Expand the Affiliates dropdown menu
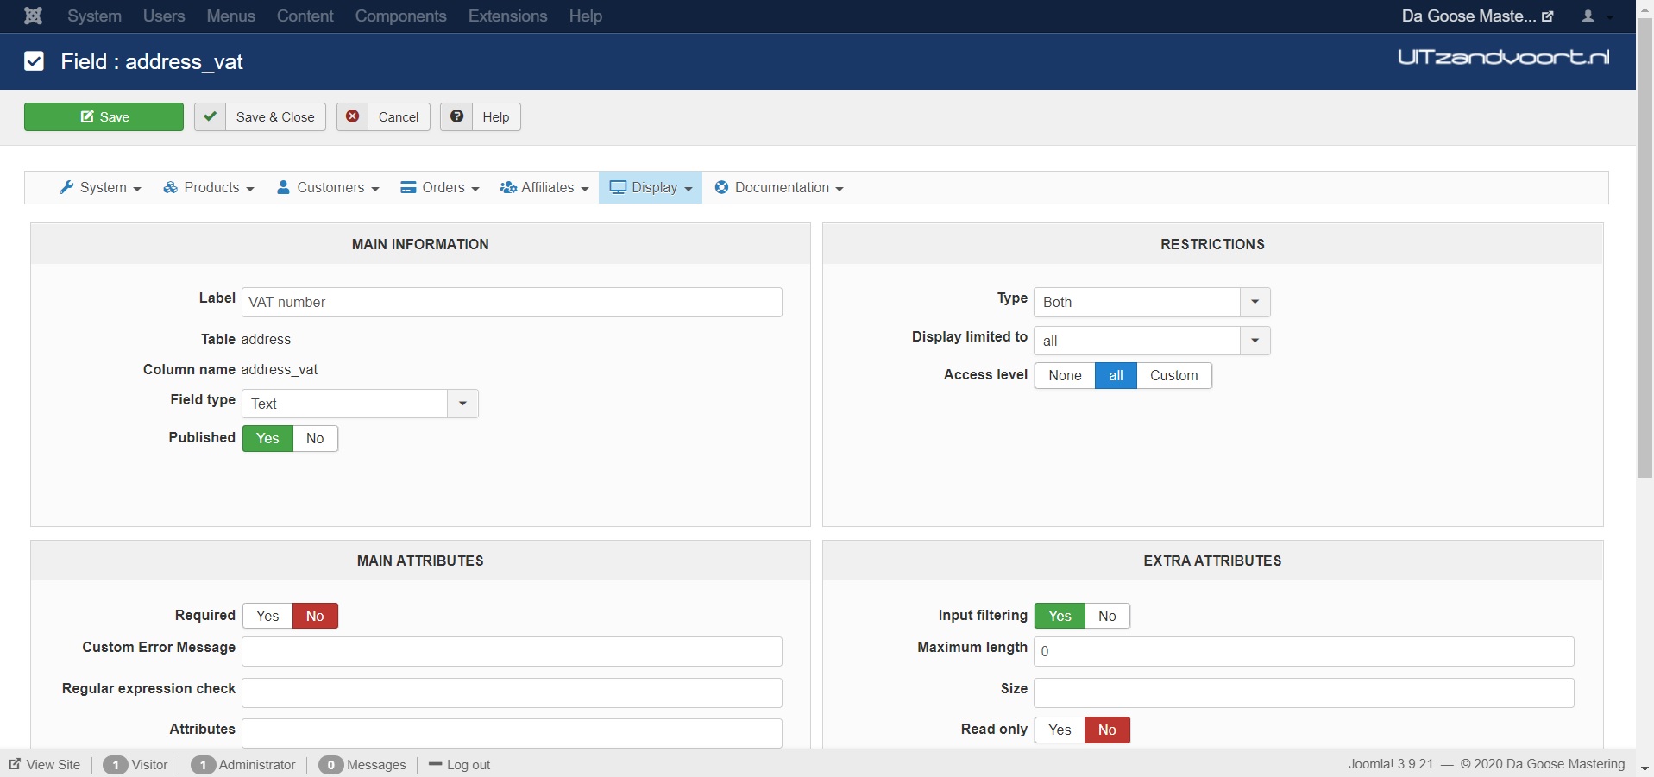Image resolution: width=1654 pixels, height=777 pixels. click(x=544, y=187)
